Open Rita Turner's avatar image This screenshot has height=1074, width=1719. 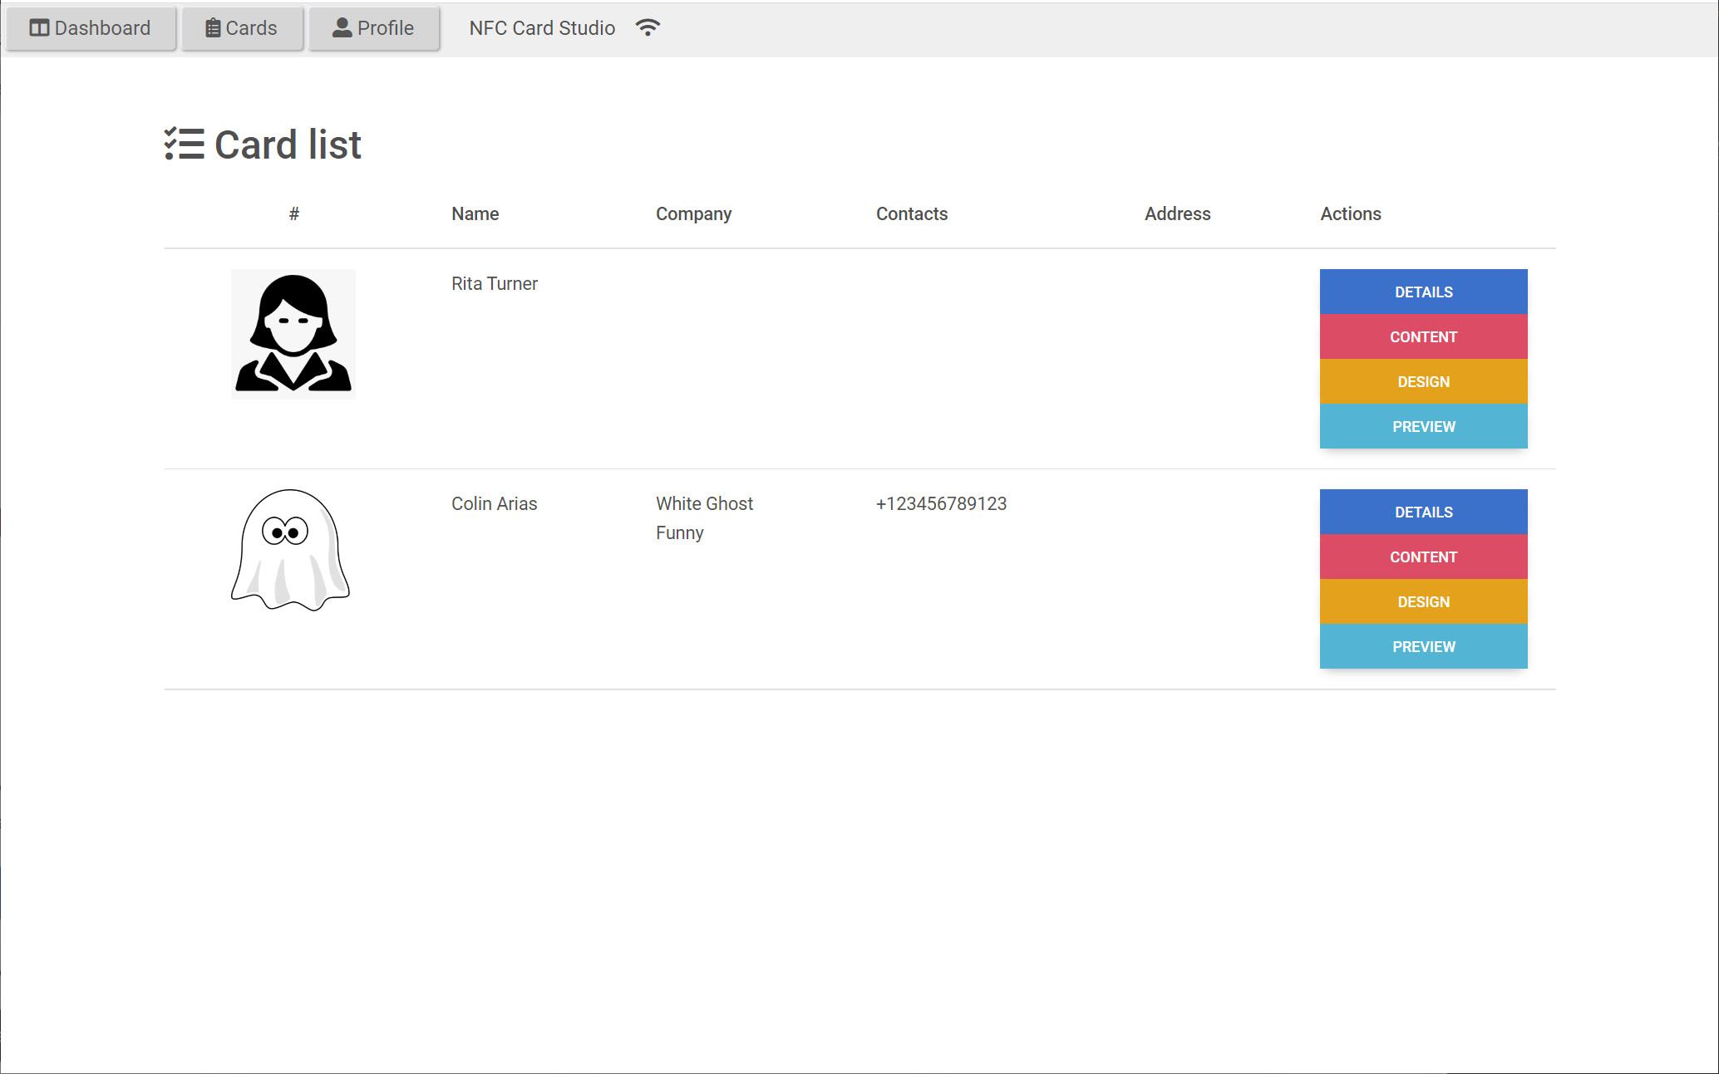point(293,334)
